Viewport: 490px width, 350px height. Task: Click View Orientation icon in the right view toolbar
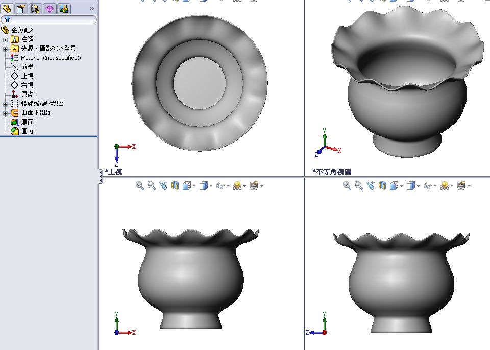pyautogui.click(x=394, y=186)
